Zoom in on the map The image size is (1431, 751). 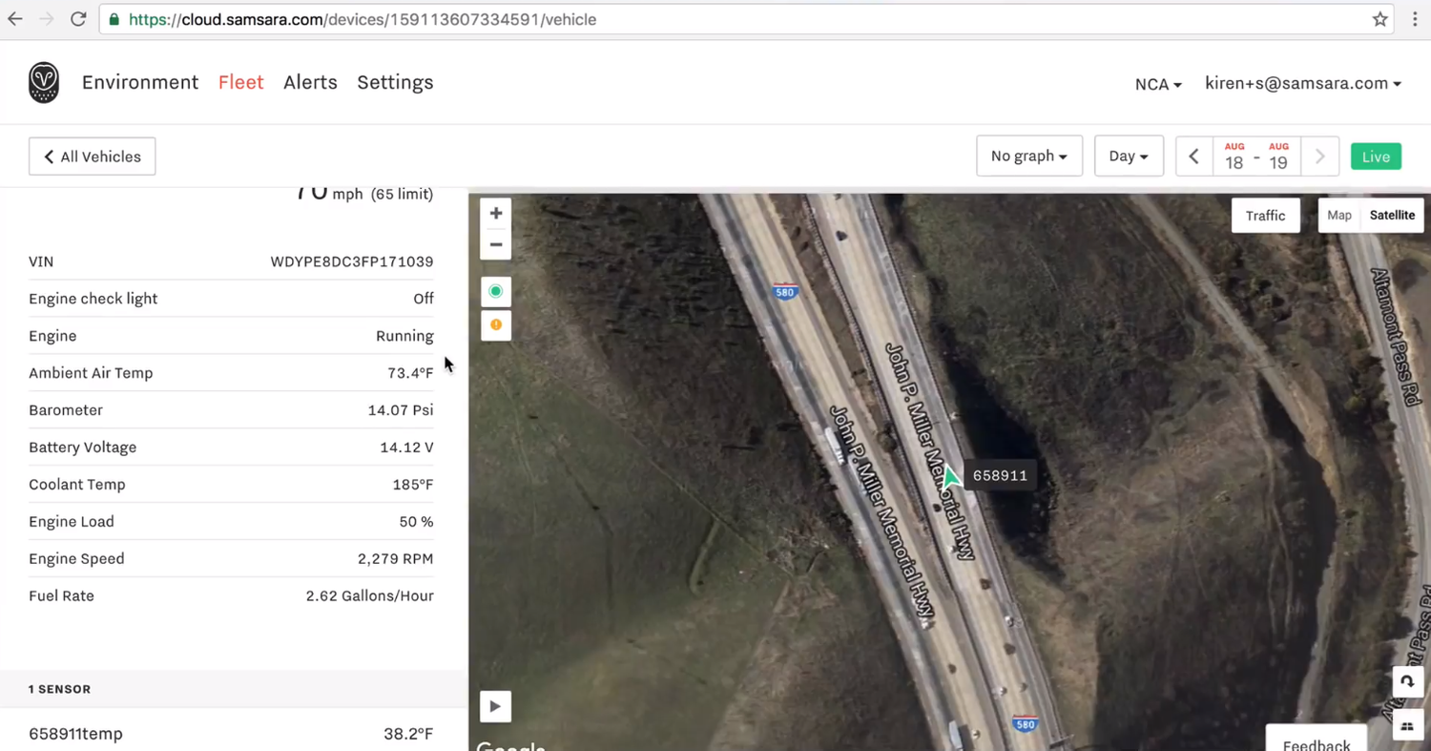[496, 214]
